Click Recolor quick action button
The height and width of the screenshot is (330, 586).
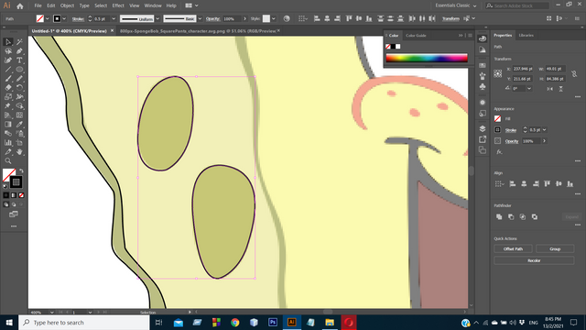534,260
